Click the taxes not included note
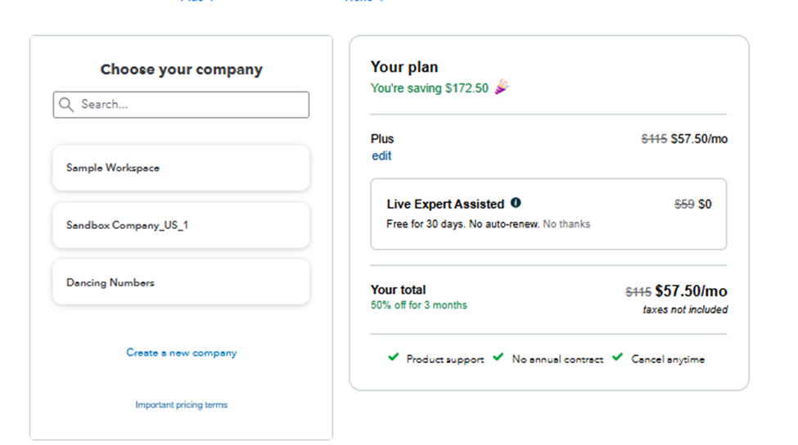This screenshot has height=445, width=798. coord(685,310)
